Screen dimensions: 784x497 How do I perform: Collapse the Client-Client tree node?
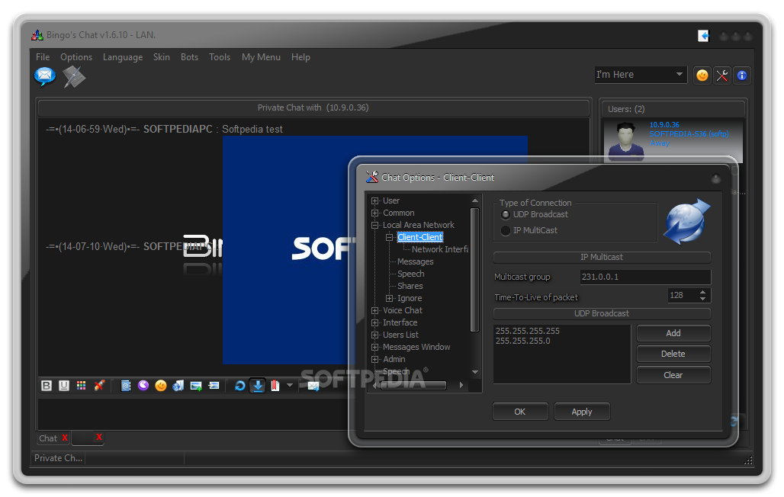click(x=389, y=238)
